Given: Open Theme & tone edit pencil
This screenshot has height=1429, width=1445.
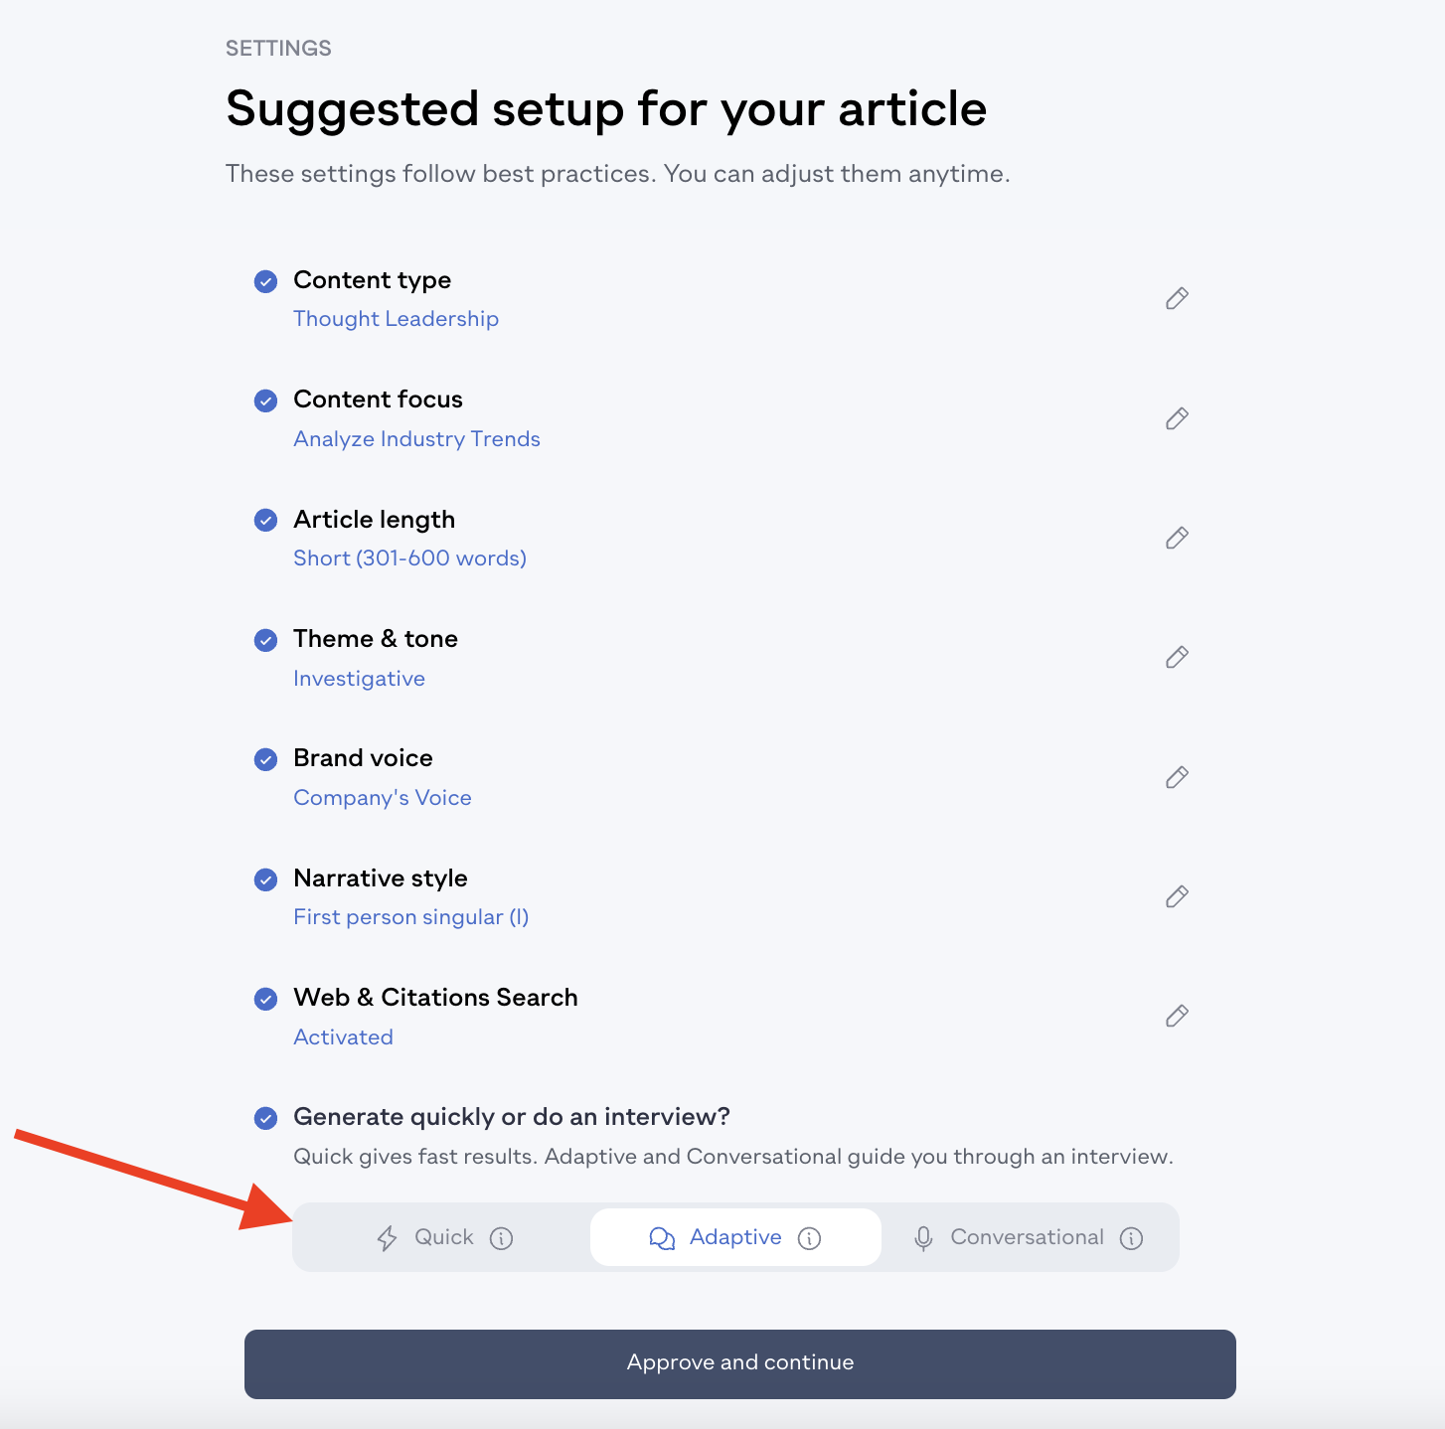Looking at the screenshot, I should pyautogui.click(x=1177, y=657).
